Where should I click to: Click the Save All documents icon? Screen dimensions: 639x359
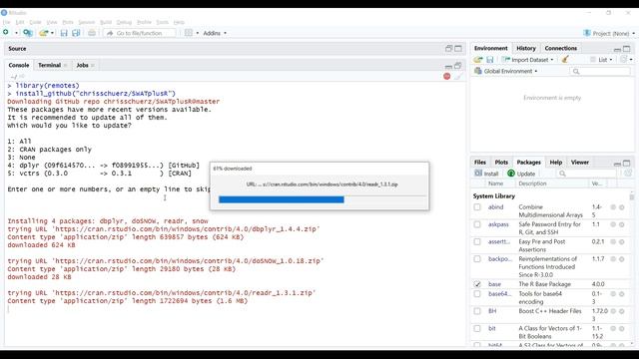(x=76, y=33)
